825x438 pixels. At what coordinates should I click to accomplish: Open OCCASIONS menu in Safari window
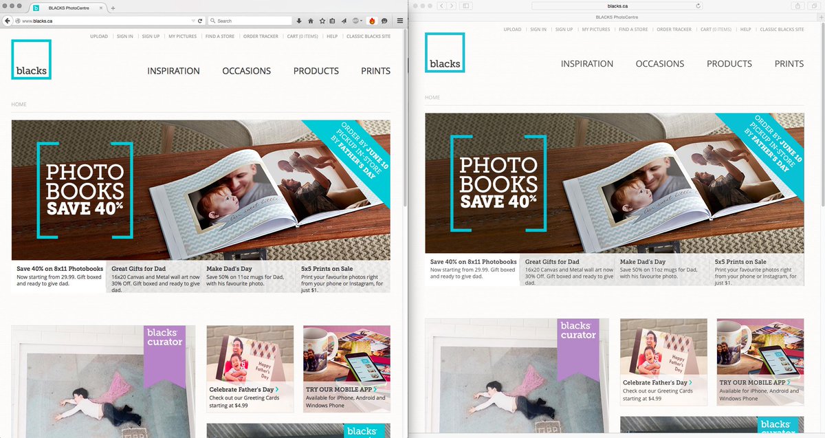(660, 63)
